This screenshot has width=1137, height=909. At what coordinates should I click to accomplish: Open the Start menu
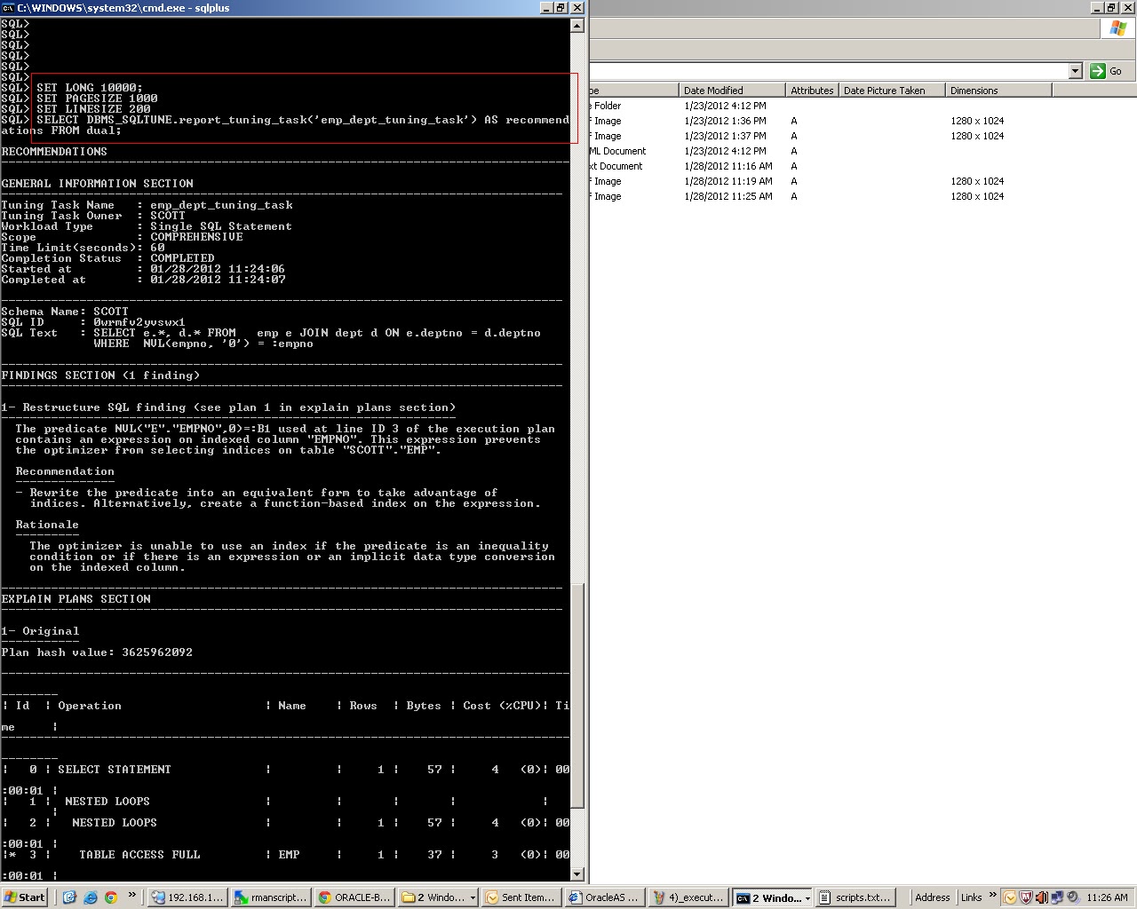[24, 897]
